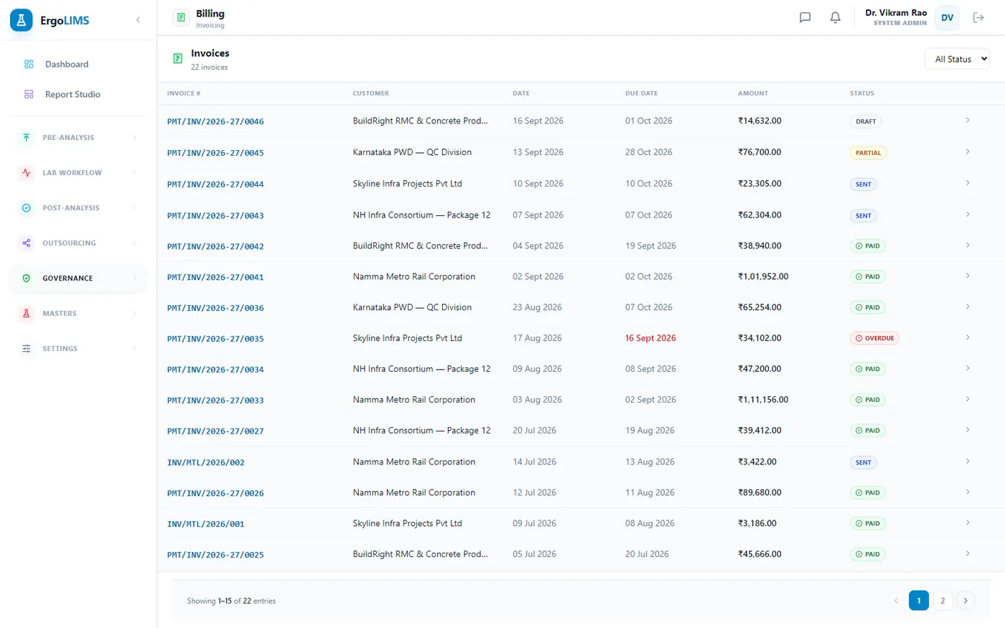Click date 23 Aug 2026

click(x=537, y=307)
